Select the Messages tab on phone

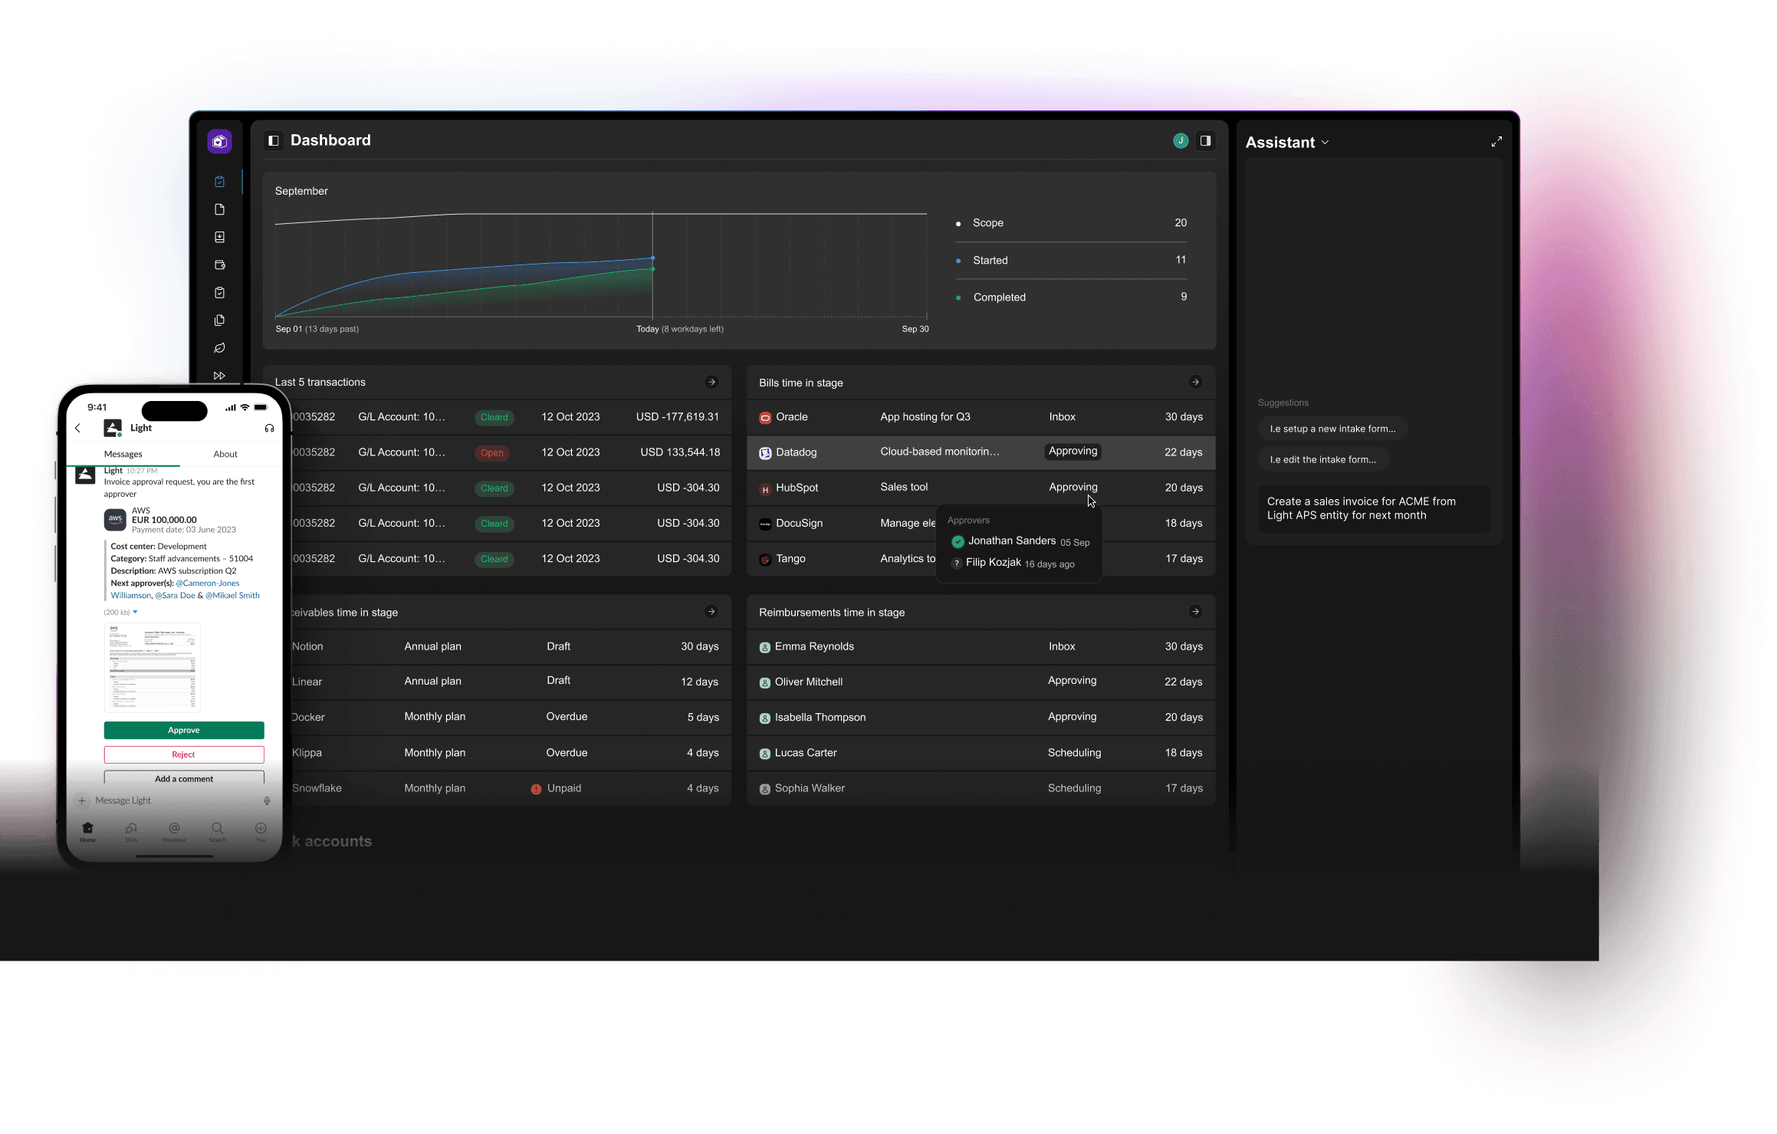(123, 454)
